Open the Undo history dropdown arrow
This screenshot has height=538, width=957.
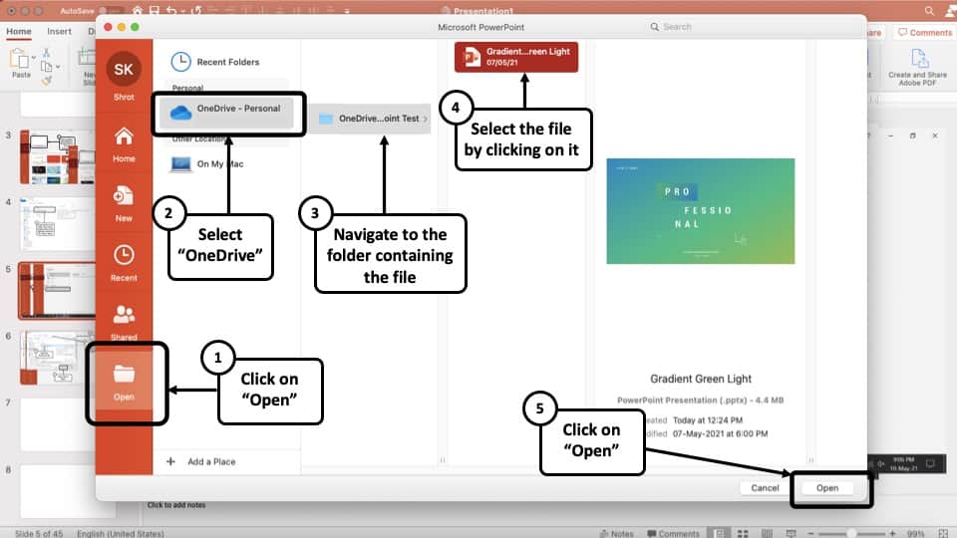183,11
